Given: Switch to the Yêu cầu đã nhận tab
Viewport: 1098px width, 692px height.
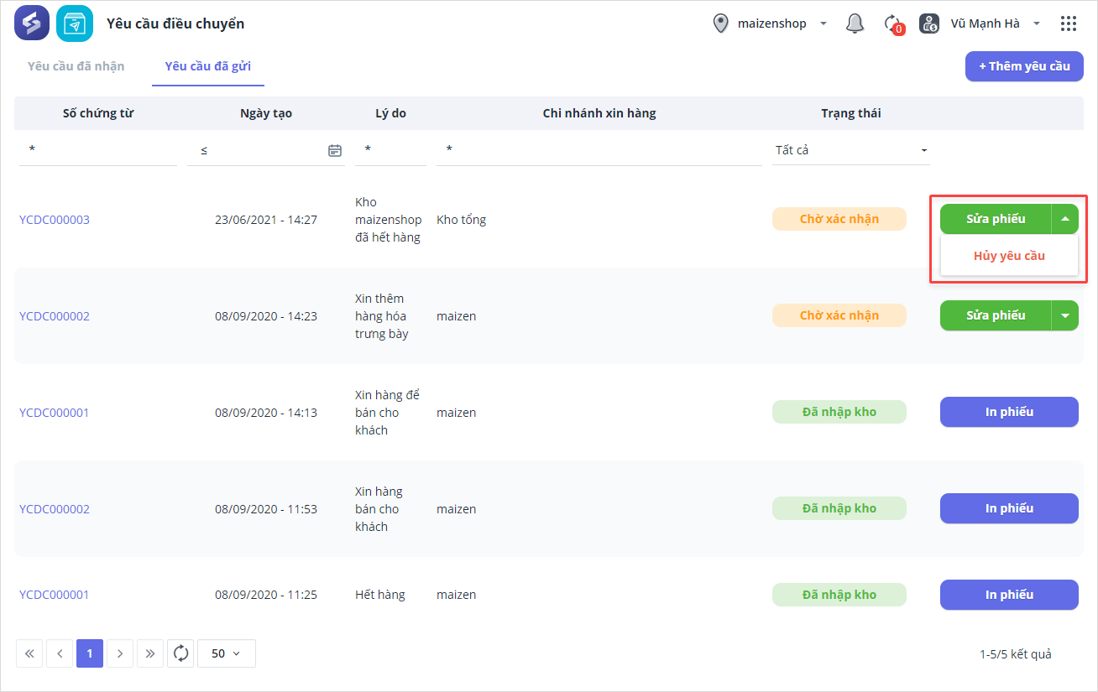Looking at the screenshot, I should coord(76,66).
